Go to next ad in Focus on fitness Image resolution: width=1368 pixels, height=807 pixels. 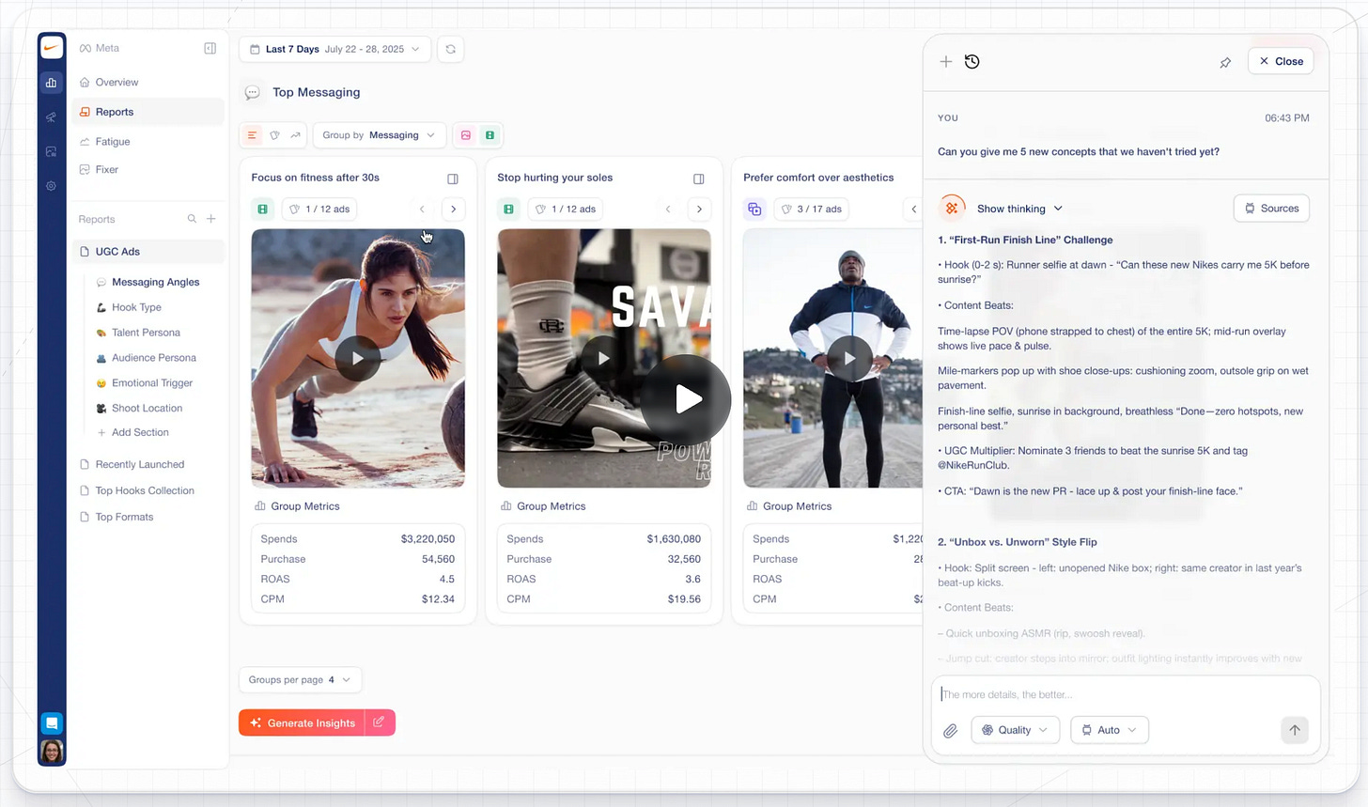pos(454,209)
